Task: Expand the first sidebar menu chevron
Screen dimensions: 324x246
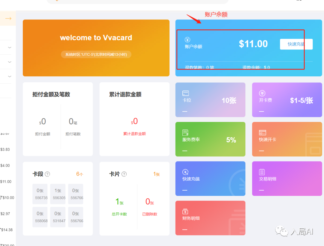Action: click(x=10, y=47)
